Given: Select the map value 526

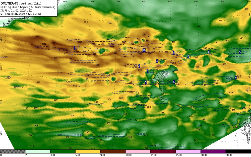Looking at the screenshot, I should click(220, 21).
